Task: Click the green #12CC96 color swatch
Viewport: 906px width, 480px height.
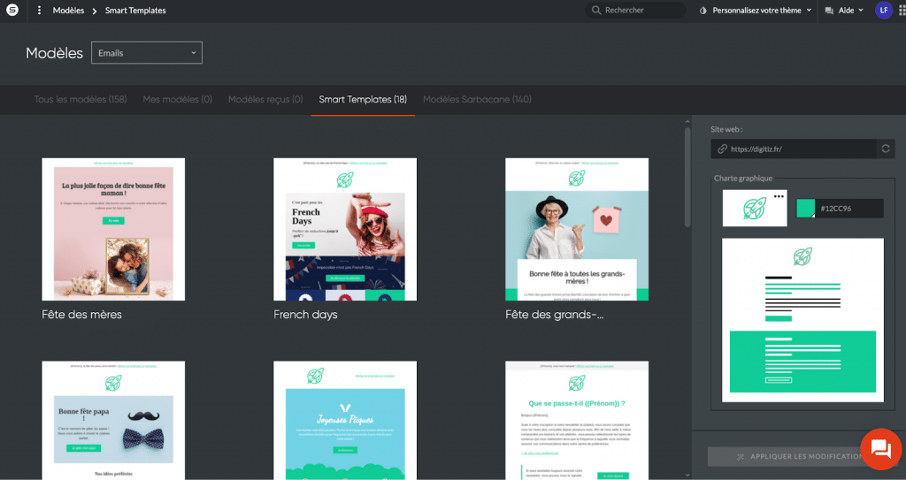Action: [x=805, y=208]
